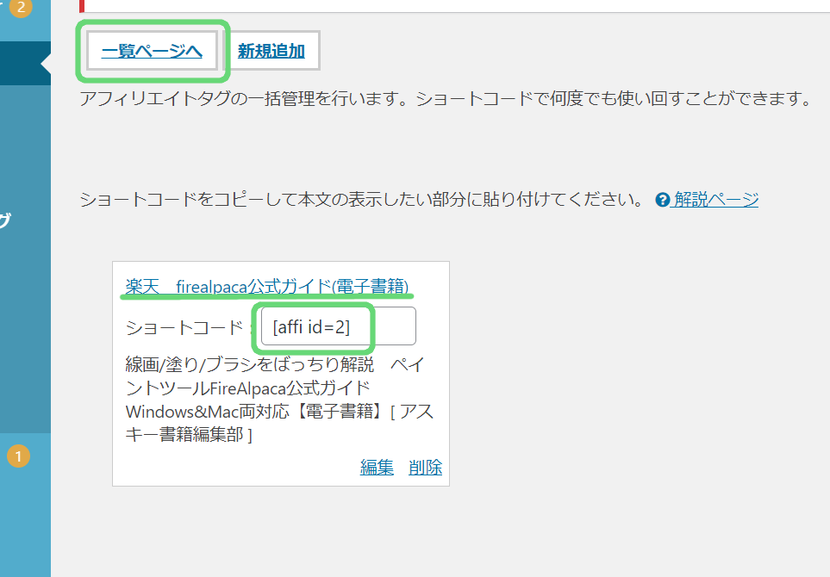Select the [affi id=2] shortcode field
This screenshot has height=577, width=830.
click(x=338, y=326)
